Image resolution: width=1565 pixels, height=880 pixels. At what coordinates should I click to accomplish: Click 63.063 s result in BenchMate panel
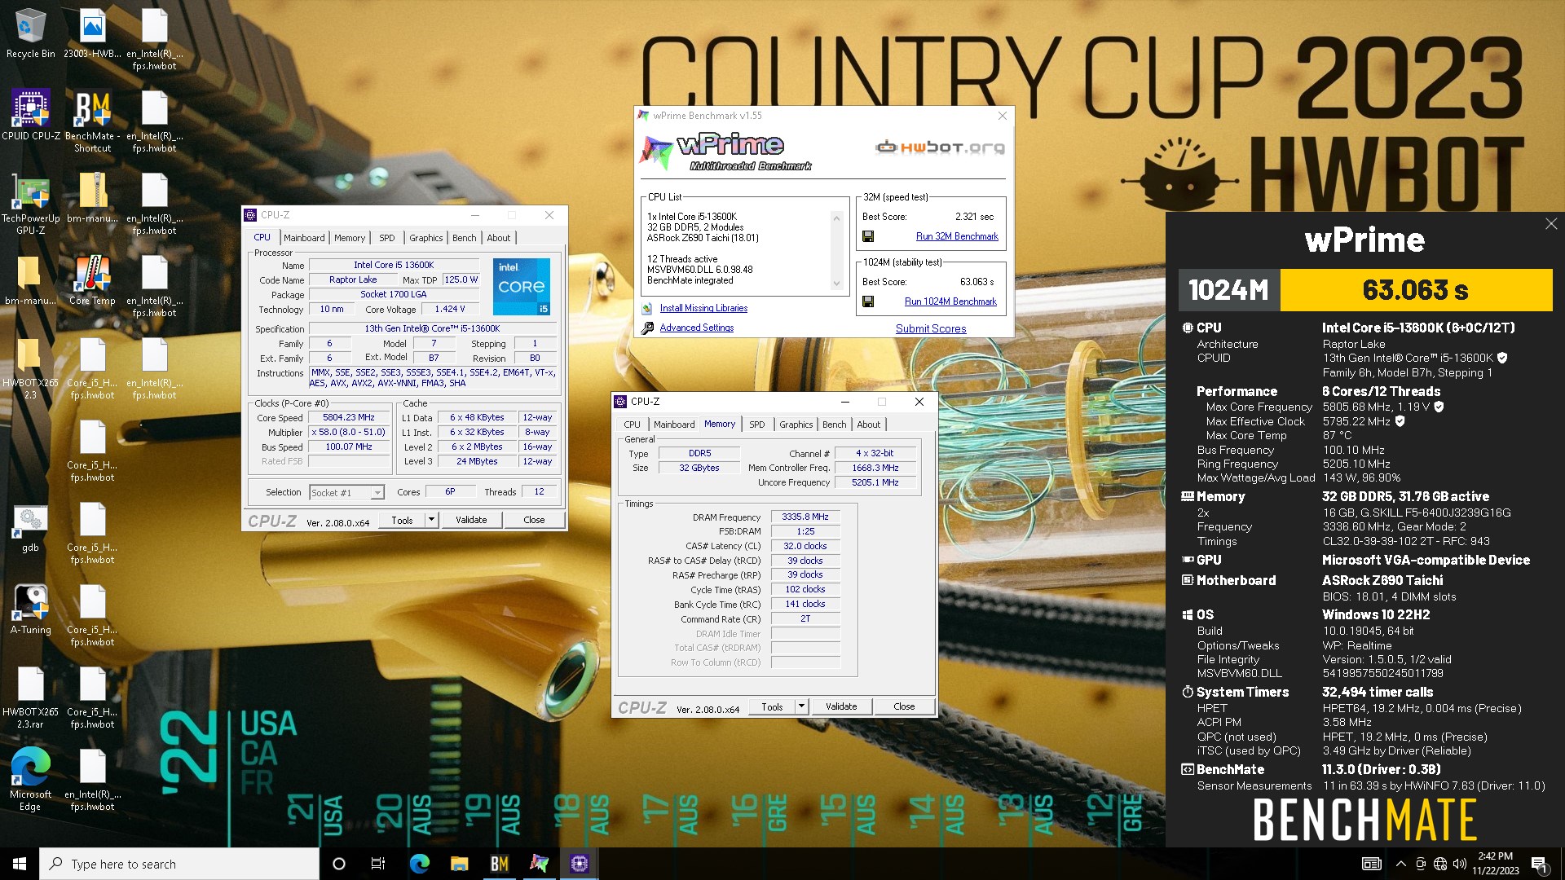click(x=1416, y=290)
